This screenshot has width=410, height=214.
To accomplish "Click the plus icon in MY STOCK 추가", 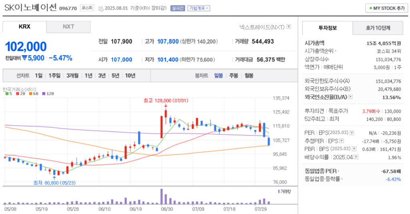I will (x=370, y=8).
